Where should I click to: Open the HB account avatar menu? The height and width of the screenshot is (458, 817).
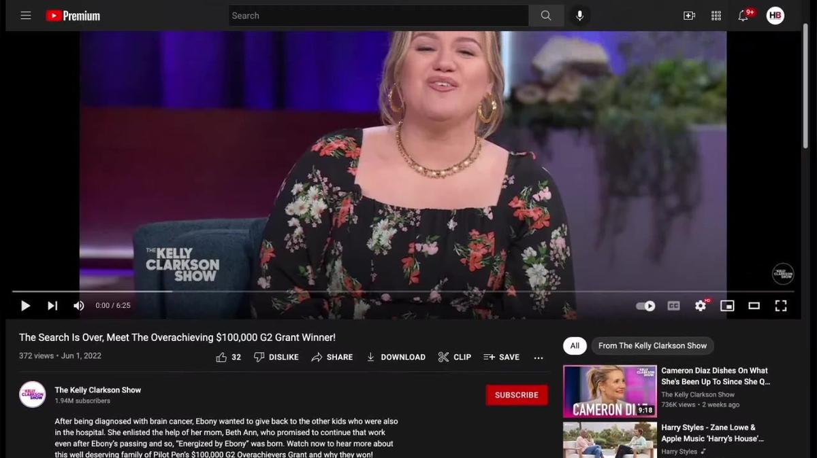click(775, 16)
